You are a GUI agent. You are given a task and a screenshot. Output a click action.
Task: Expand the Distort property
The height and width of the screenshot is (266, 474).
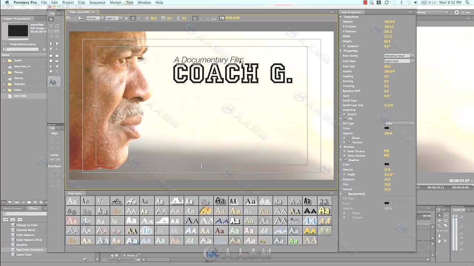pyautogui.click(x=344, y=114)
